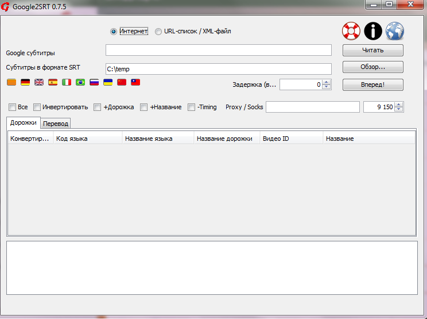Increase the proxy port 9 150 value

coord(399,105)
